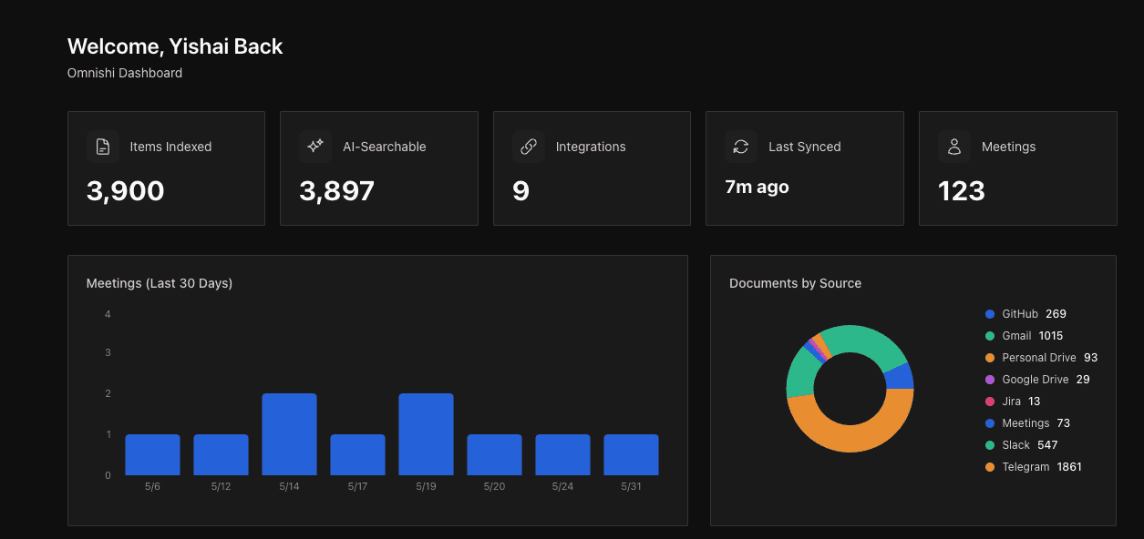The height and width of the screenshot is (539, 1144).
Task: Click the Meetings legend color dot
Action: click(x=990, y=423)
